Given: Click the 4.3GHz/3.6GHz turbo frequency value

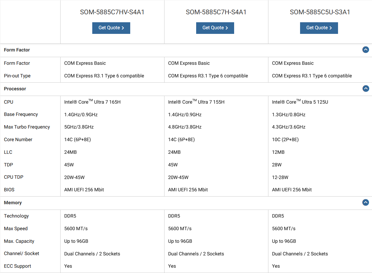Looking at the screenshot, I should pyautogui.click(x=289, y=127).
